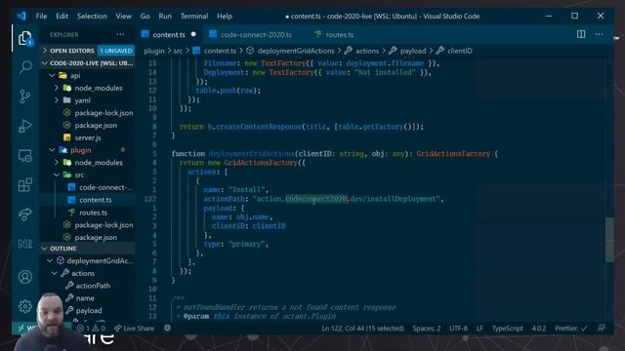Switch to the routes.ts tab
625x351 pixels.
339,35
